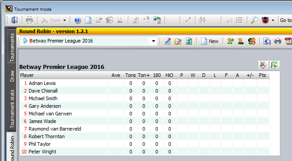Click the blank page icon next to help
292x161 pixels.
click(x=88, y=20)
